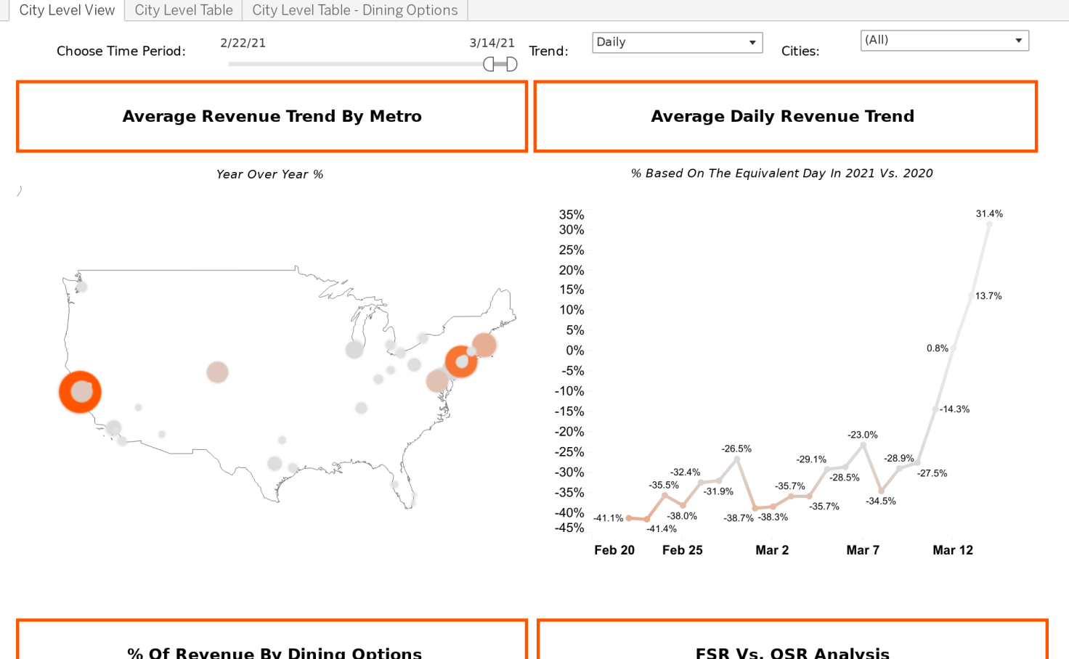Click the Average Daily Revenue Trend title
Viewport: 1069px width, 659px height.
782,116
